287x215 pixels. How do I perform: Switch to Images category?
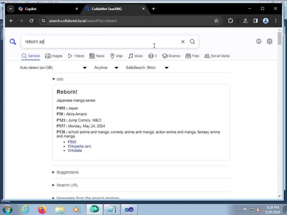[54, 56]
